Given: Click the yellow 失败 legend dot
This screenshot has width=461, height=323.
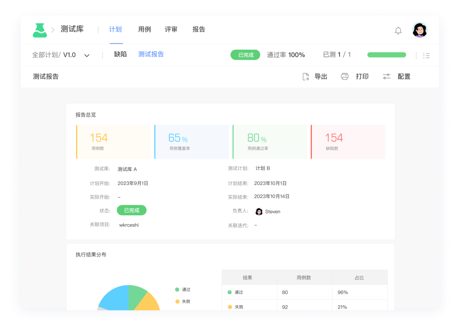Looking at the screenshot, I should tap(177, 301).
